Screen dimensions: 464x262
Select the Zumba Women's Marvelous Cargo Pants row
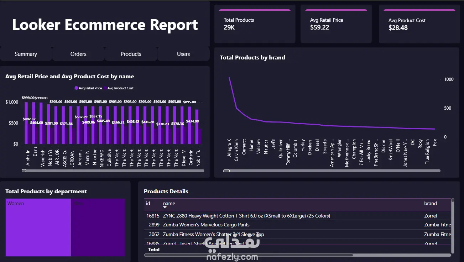(297, 225)
